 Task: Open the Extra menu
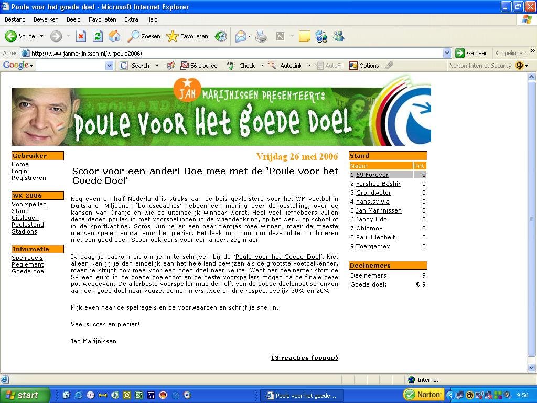click(x=131, y=19)
